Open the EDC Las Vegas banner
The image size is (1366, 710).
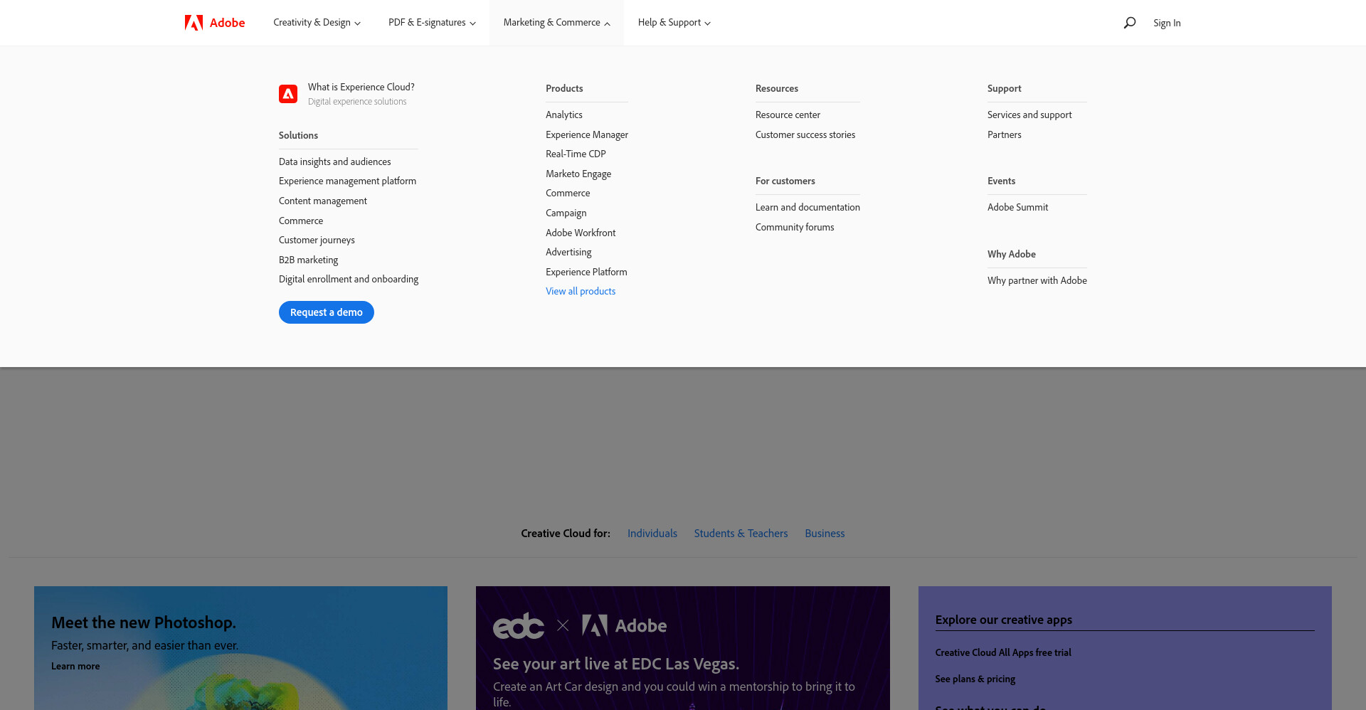[683, 648]
